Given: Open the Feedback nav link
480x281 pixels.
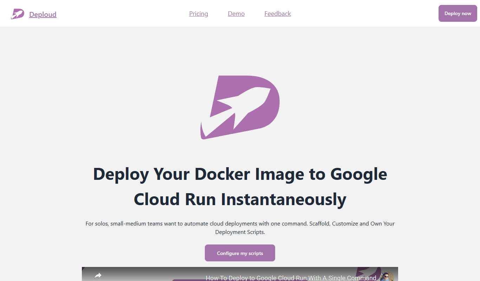Looking at the screenshot, I should click(x=278, y=14).
